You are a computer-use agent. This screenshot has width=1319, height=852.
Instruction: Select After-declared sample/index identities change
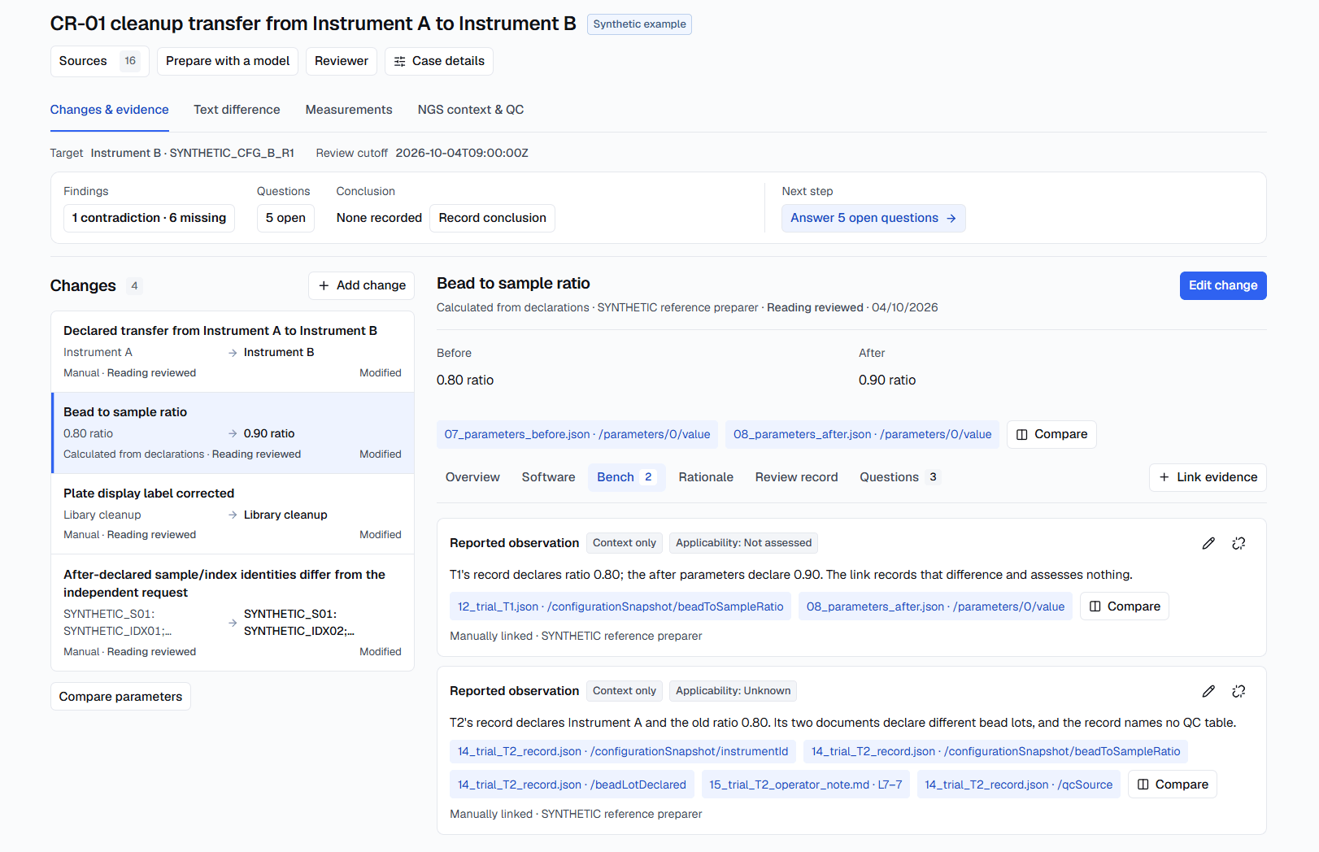tap(233, 612)
